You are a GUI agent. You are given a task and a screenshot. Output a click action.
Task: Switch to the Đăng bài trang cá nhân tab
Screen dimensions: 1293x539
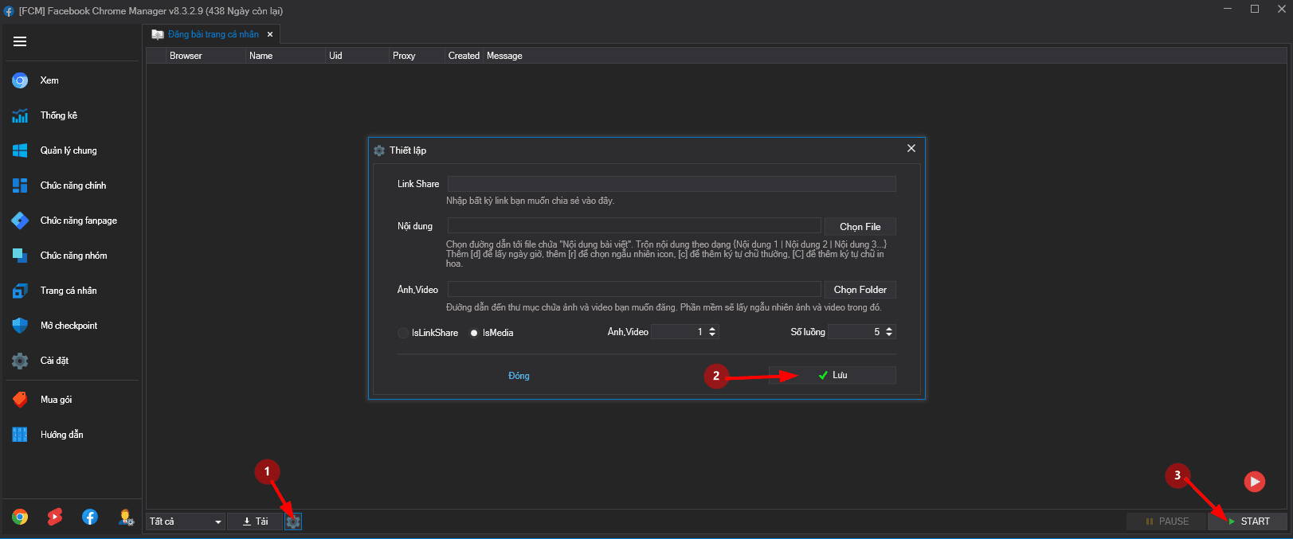point(213,34)
